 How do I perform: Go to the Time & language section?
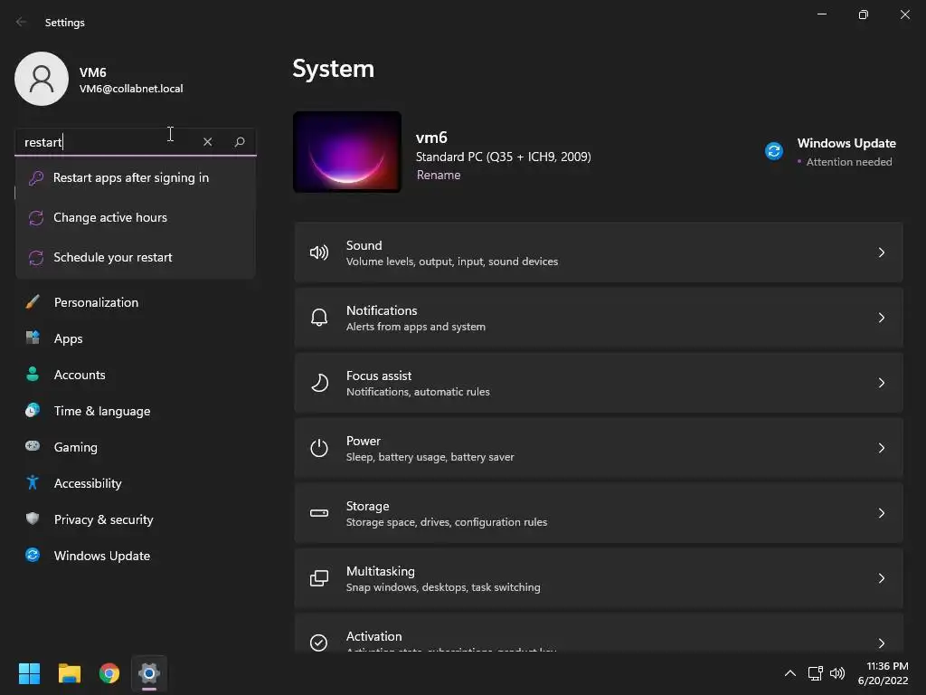click(102, 411)
